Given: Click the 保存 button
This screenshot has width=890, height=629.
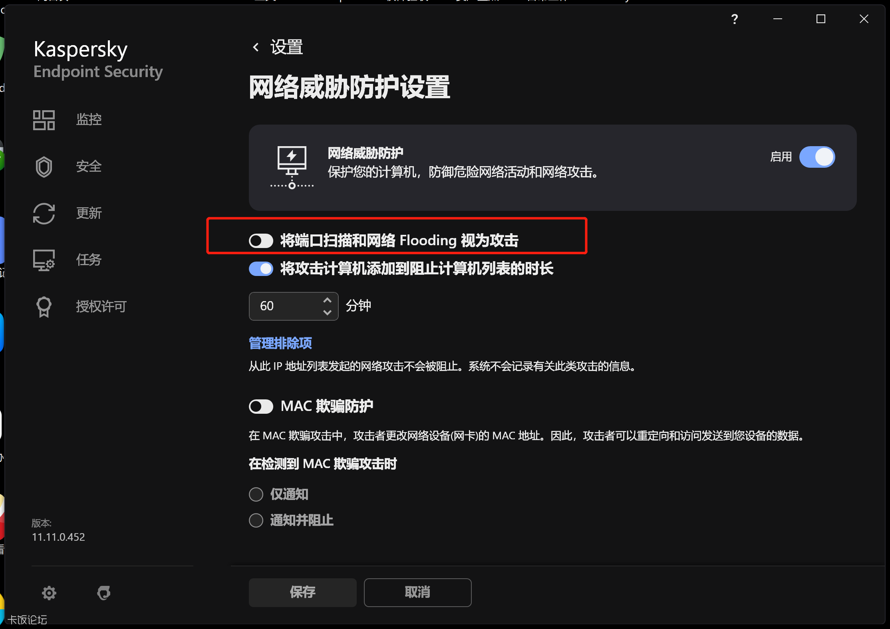Looking at the screenshot, I should point(302,593).
